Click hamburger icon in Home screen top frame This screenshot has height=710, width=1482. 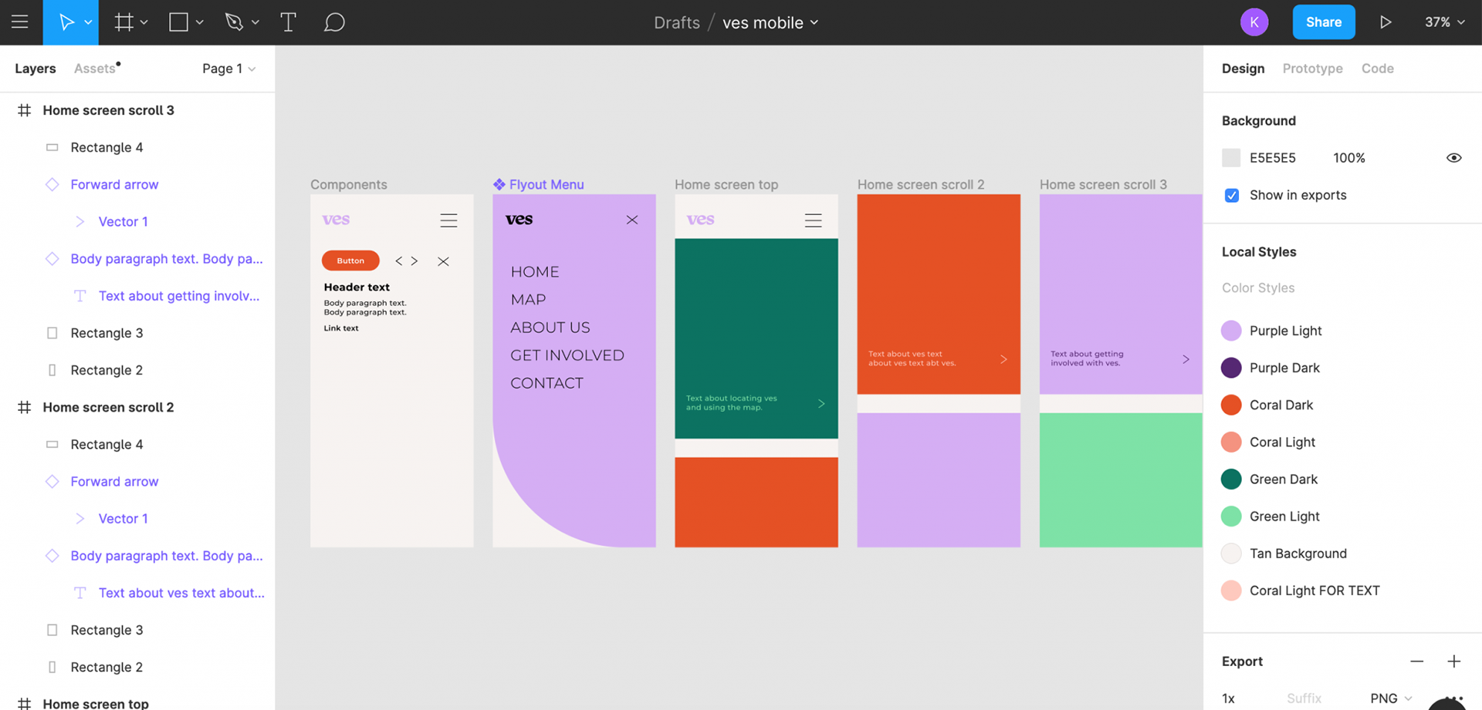813,220
